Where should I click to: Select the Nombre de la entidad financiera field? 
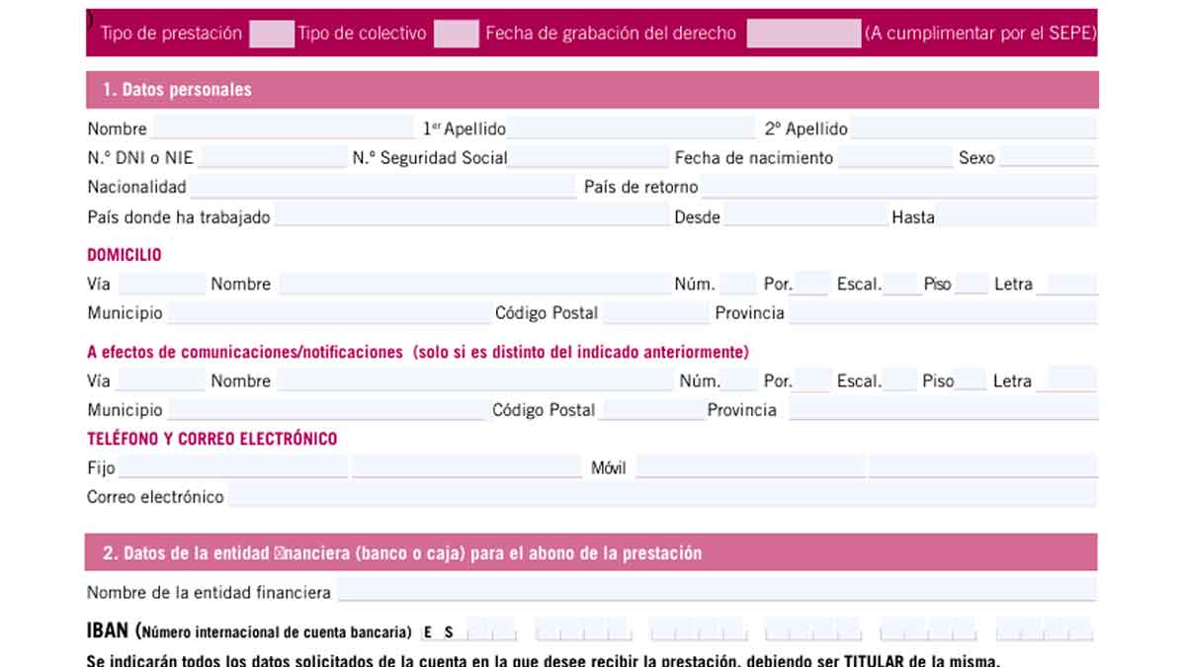tap(716, 592)
